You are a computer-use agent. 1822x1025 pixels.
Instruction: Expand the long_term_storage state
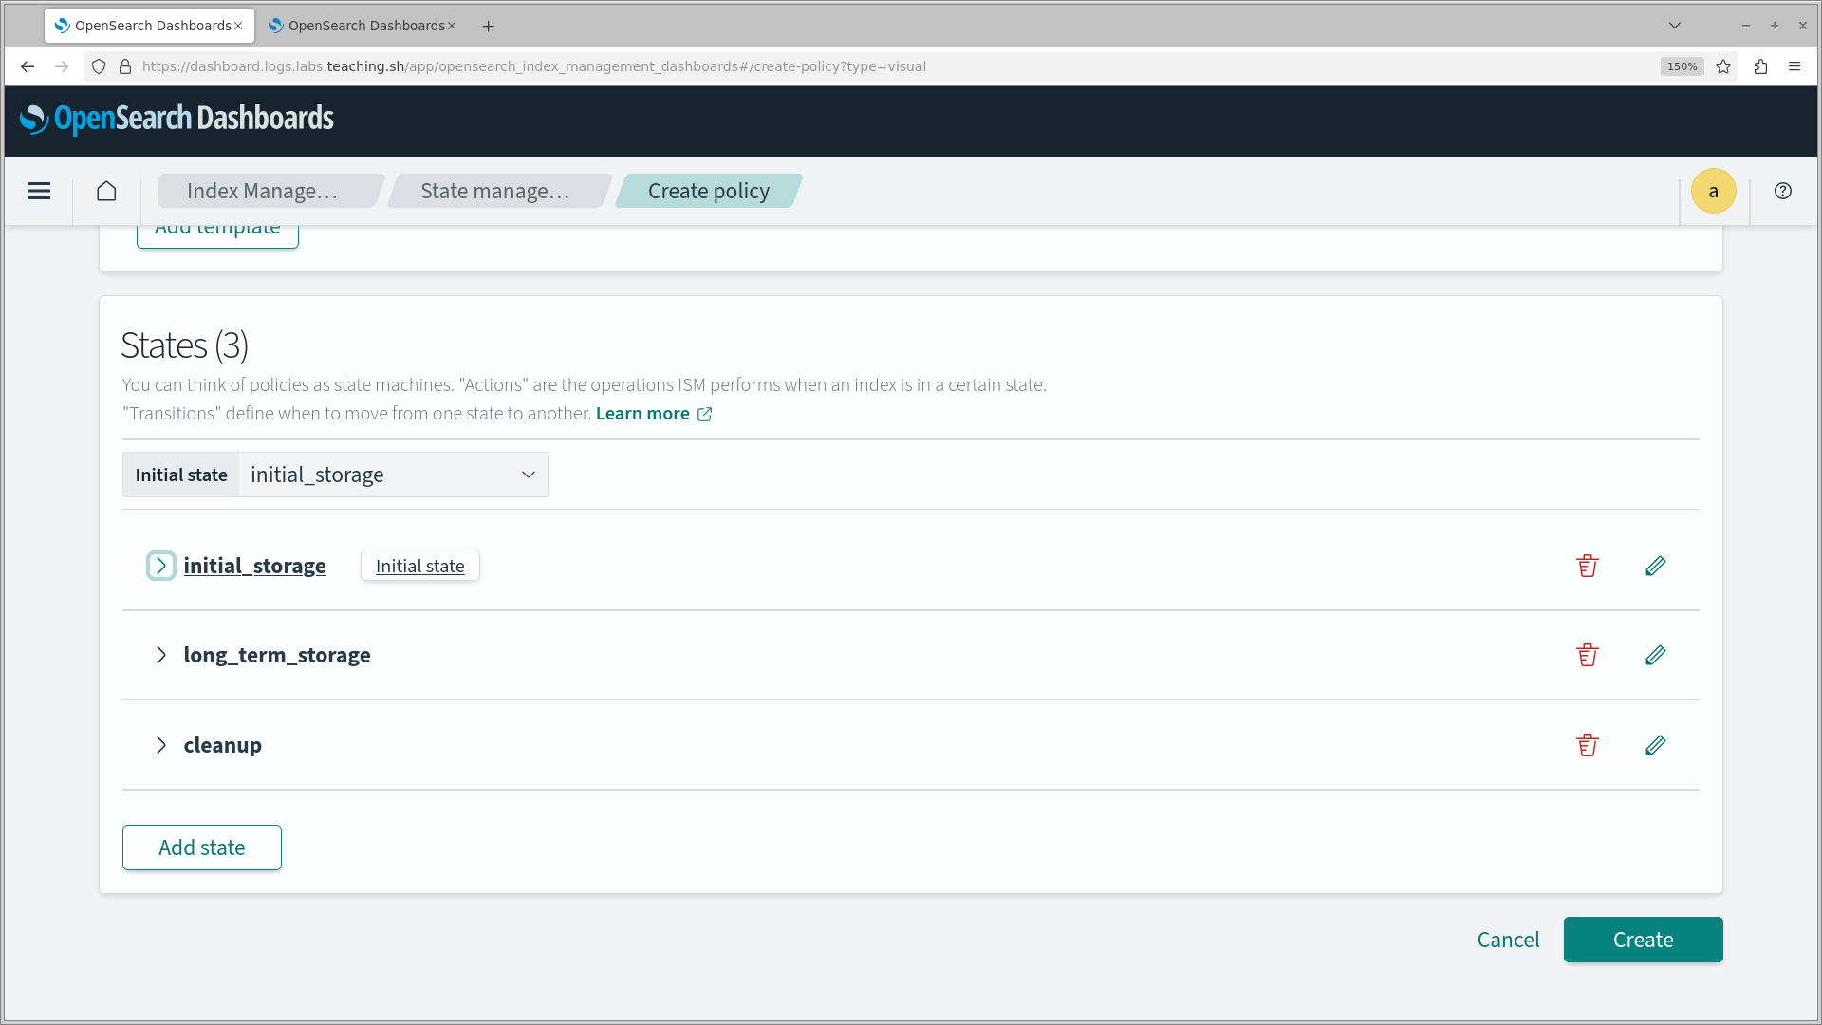(x=160, y=655)
